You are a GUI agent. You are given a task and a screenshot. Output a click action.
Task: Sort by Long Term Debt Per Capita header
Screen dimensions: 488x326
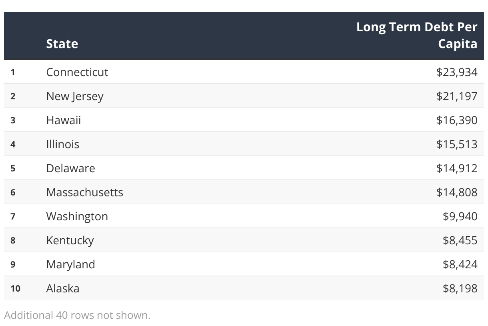[x=417, y=35]
